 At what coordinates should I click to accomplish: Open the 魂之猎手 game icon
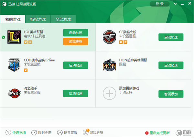coord(14,93)
